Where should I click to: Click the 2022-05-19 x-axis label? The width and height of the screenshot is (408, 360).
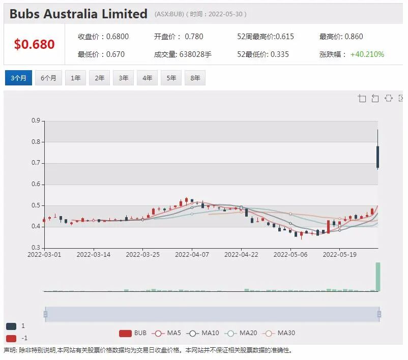coord(339,255)
